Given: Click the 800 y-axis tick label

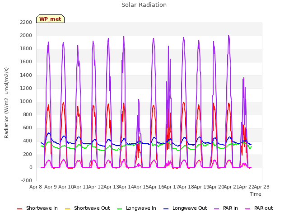Looking at the screenshot, I should click(x=28, y=114).
